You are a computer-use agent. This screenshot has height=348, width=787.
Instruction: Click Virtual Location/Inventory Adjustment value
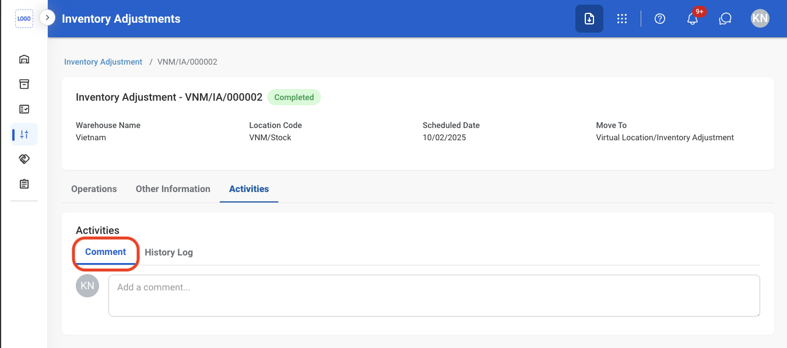[x=665, y=138]
